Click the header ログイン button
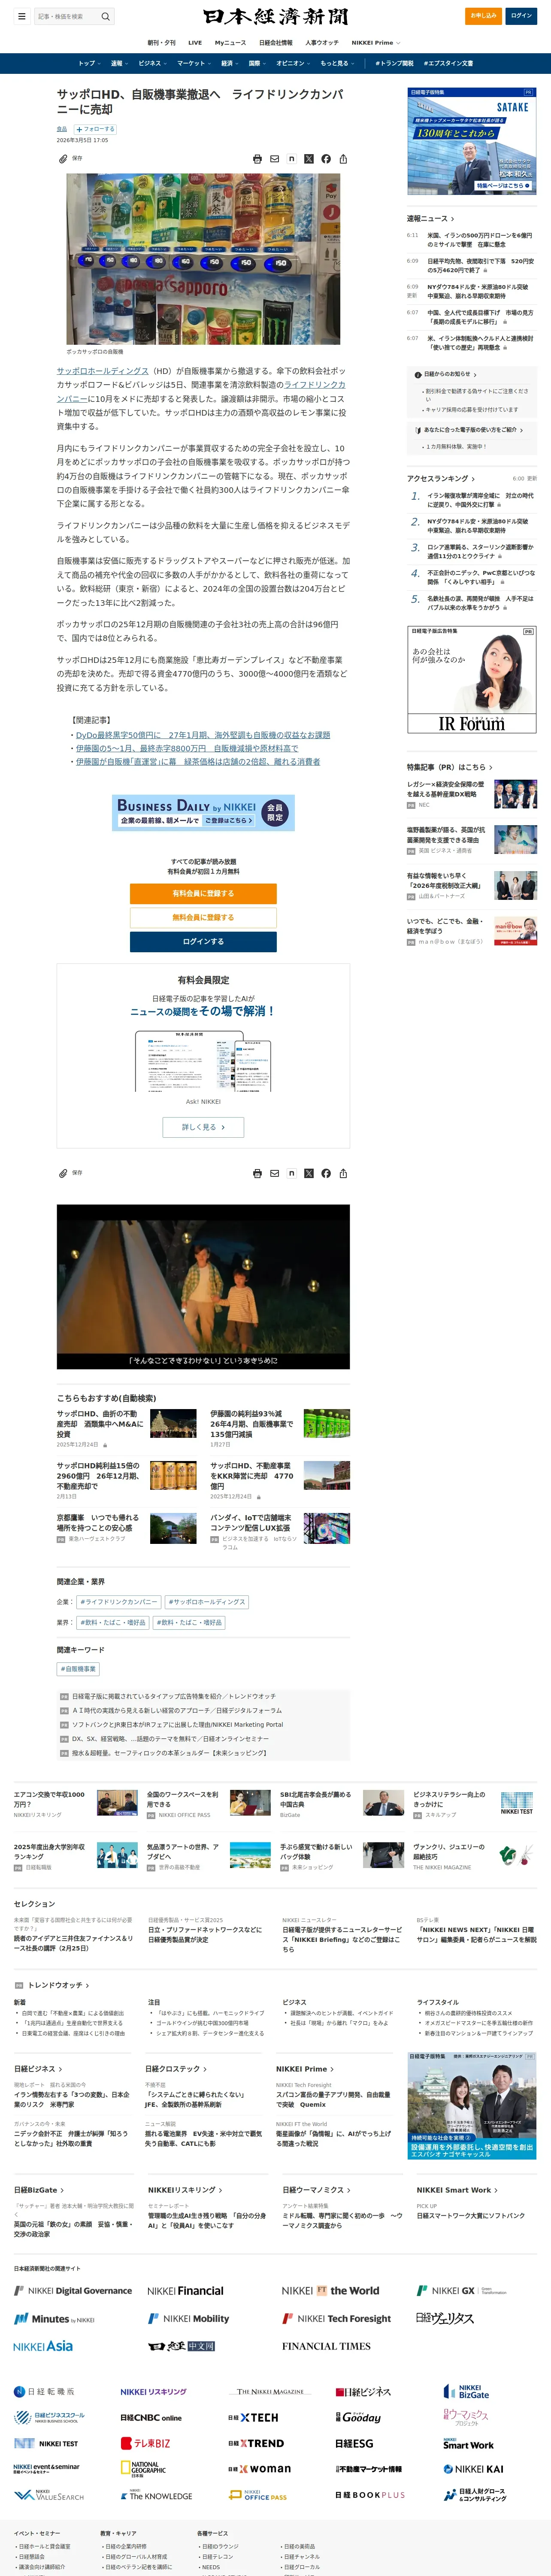Image resolution: width=551 pixels, height=2576 pixels. [522, 16]
